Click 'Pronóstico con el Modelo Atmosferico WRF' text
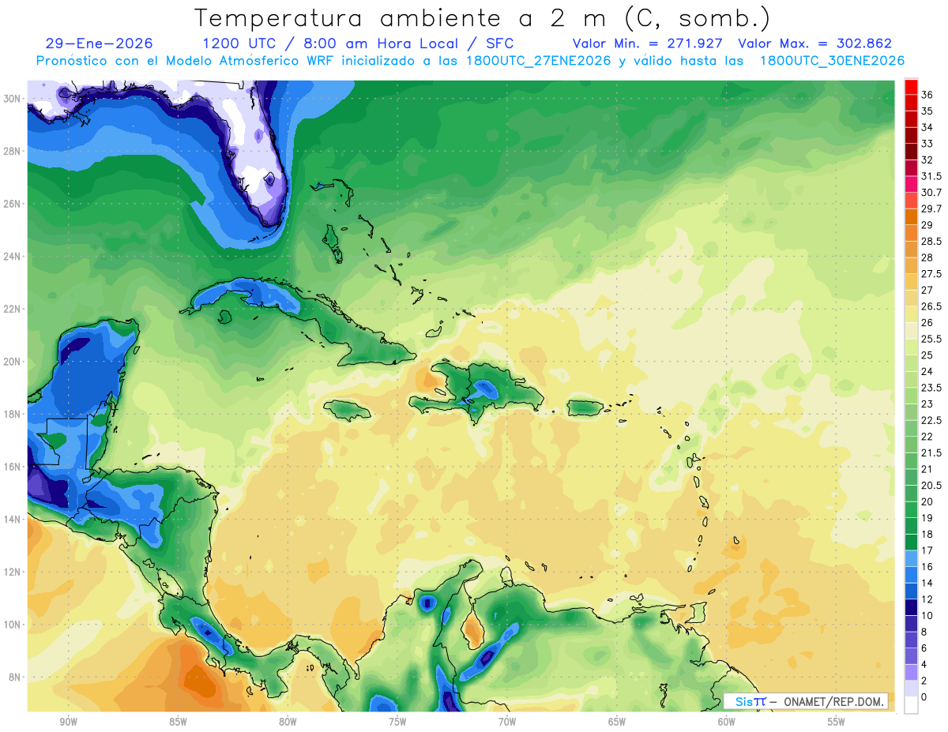 pyautogui.click(x=185, y=61)
